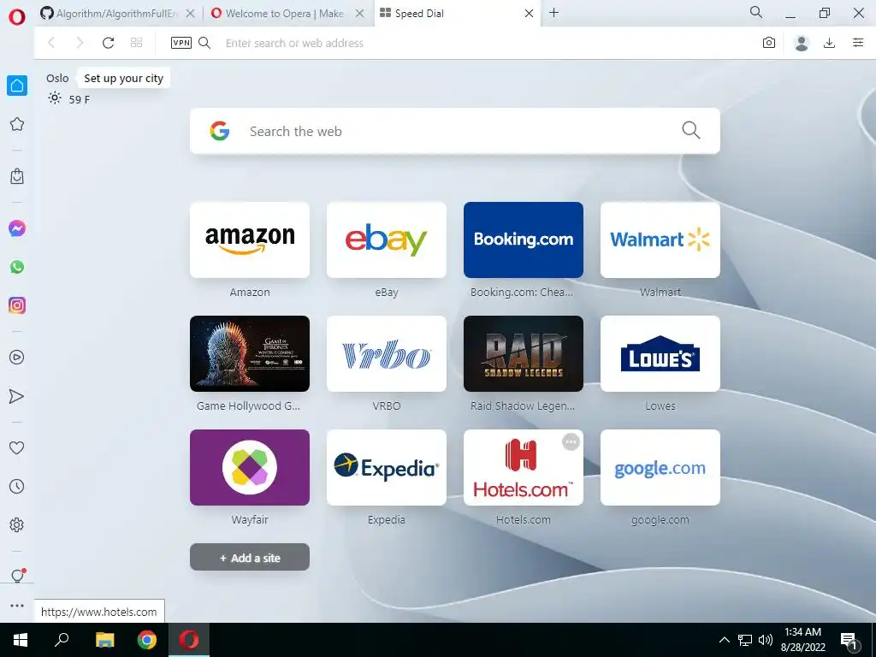This screenshot has height=657, width=876.
Task: Launch Chrome from the taskbar
Action: 147,640
